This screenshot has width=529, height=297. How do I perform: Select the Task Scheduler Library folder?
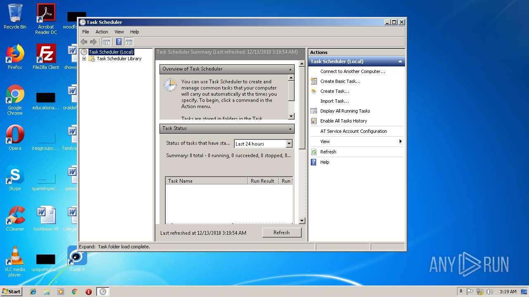(x=119, y=59)
